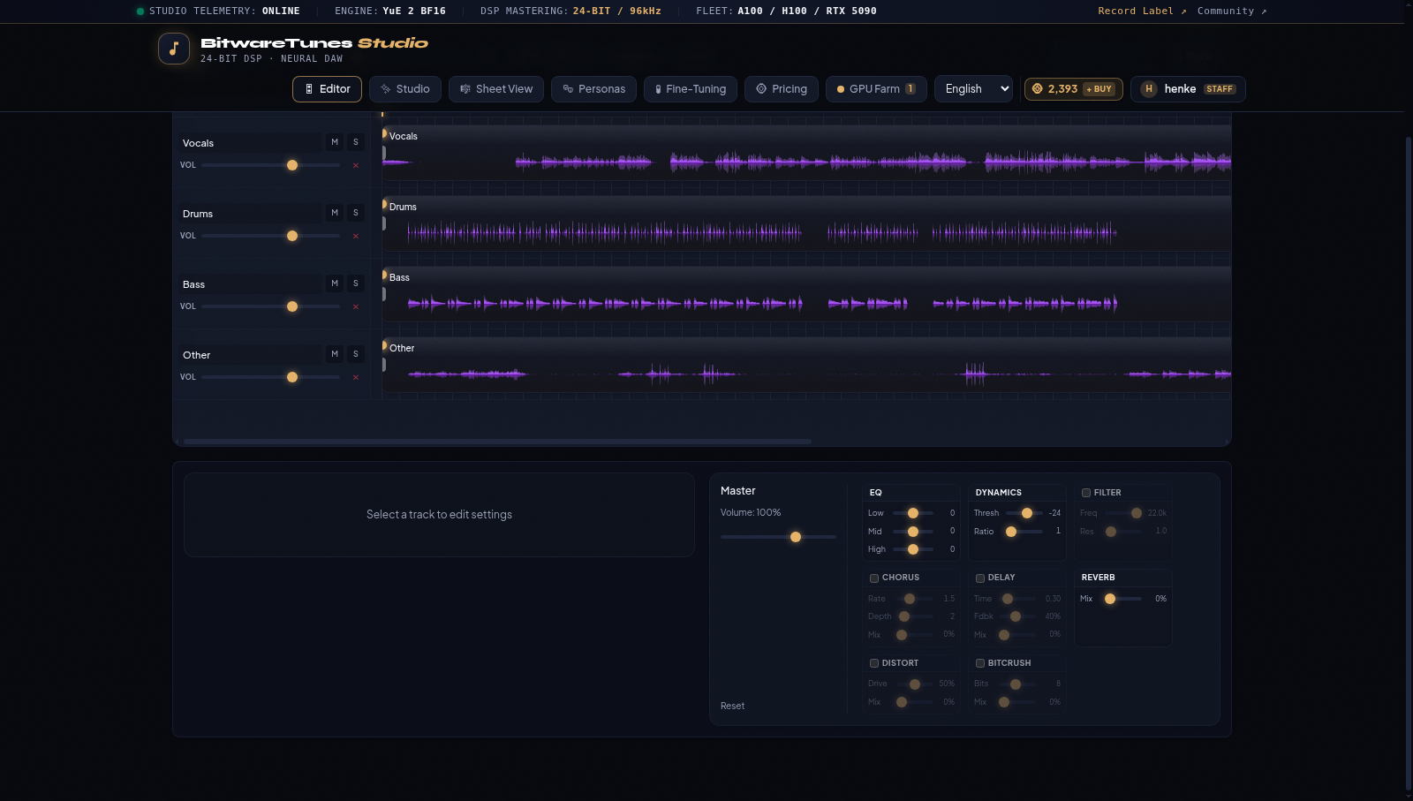Screen dimensions: 1413x801
Task: Click the Reverb Mix slider handle
Action: 1110,599
